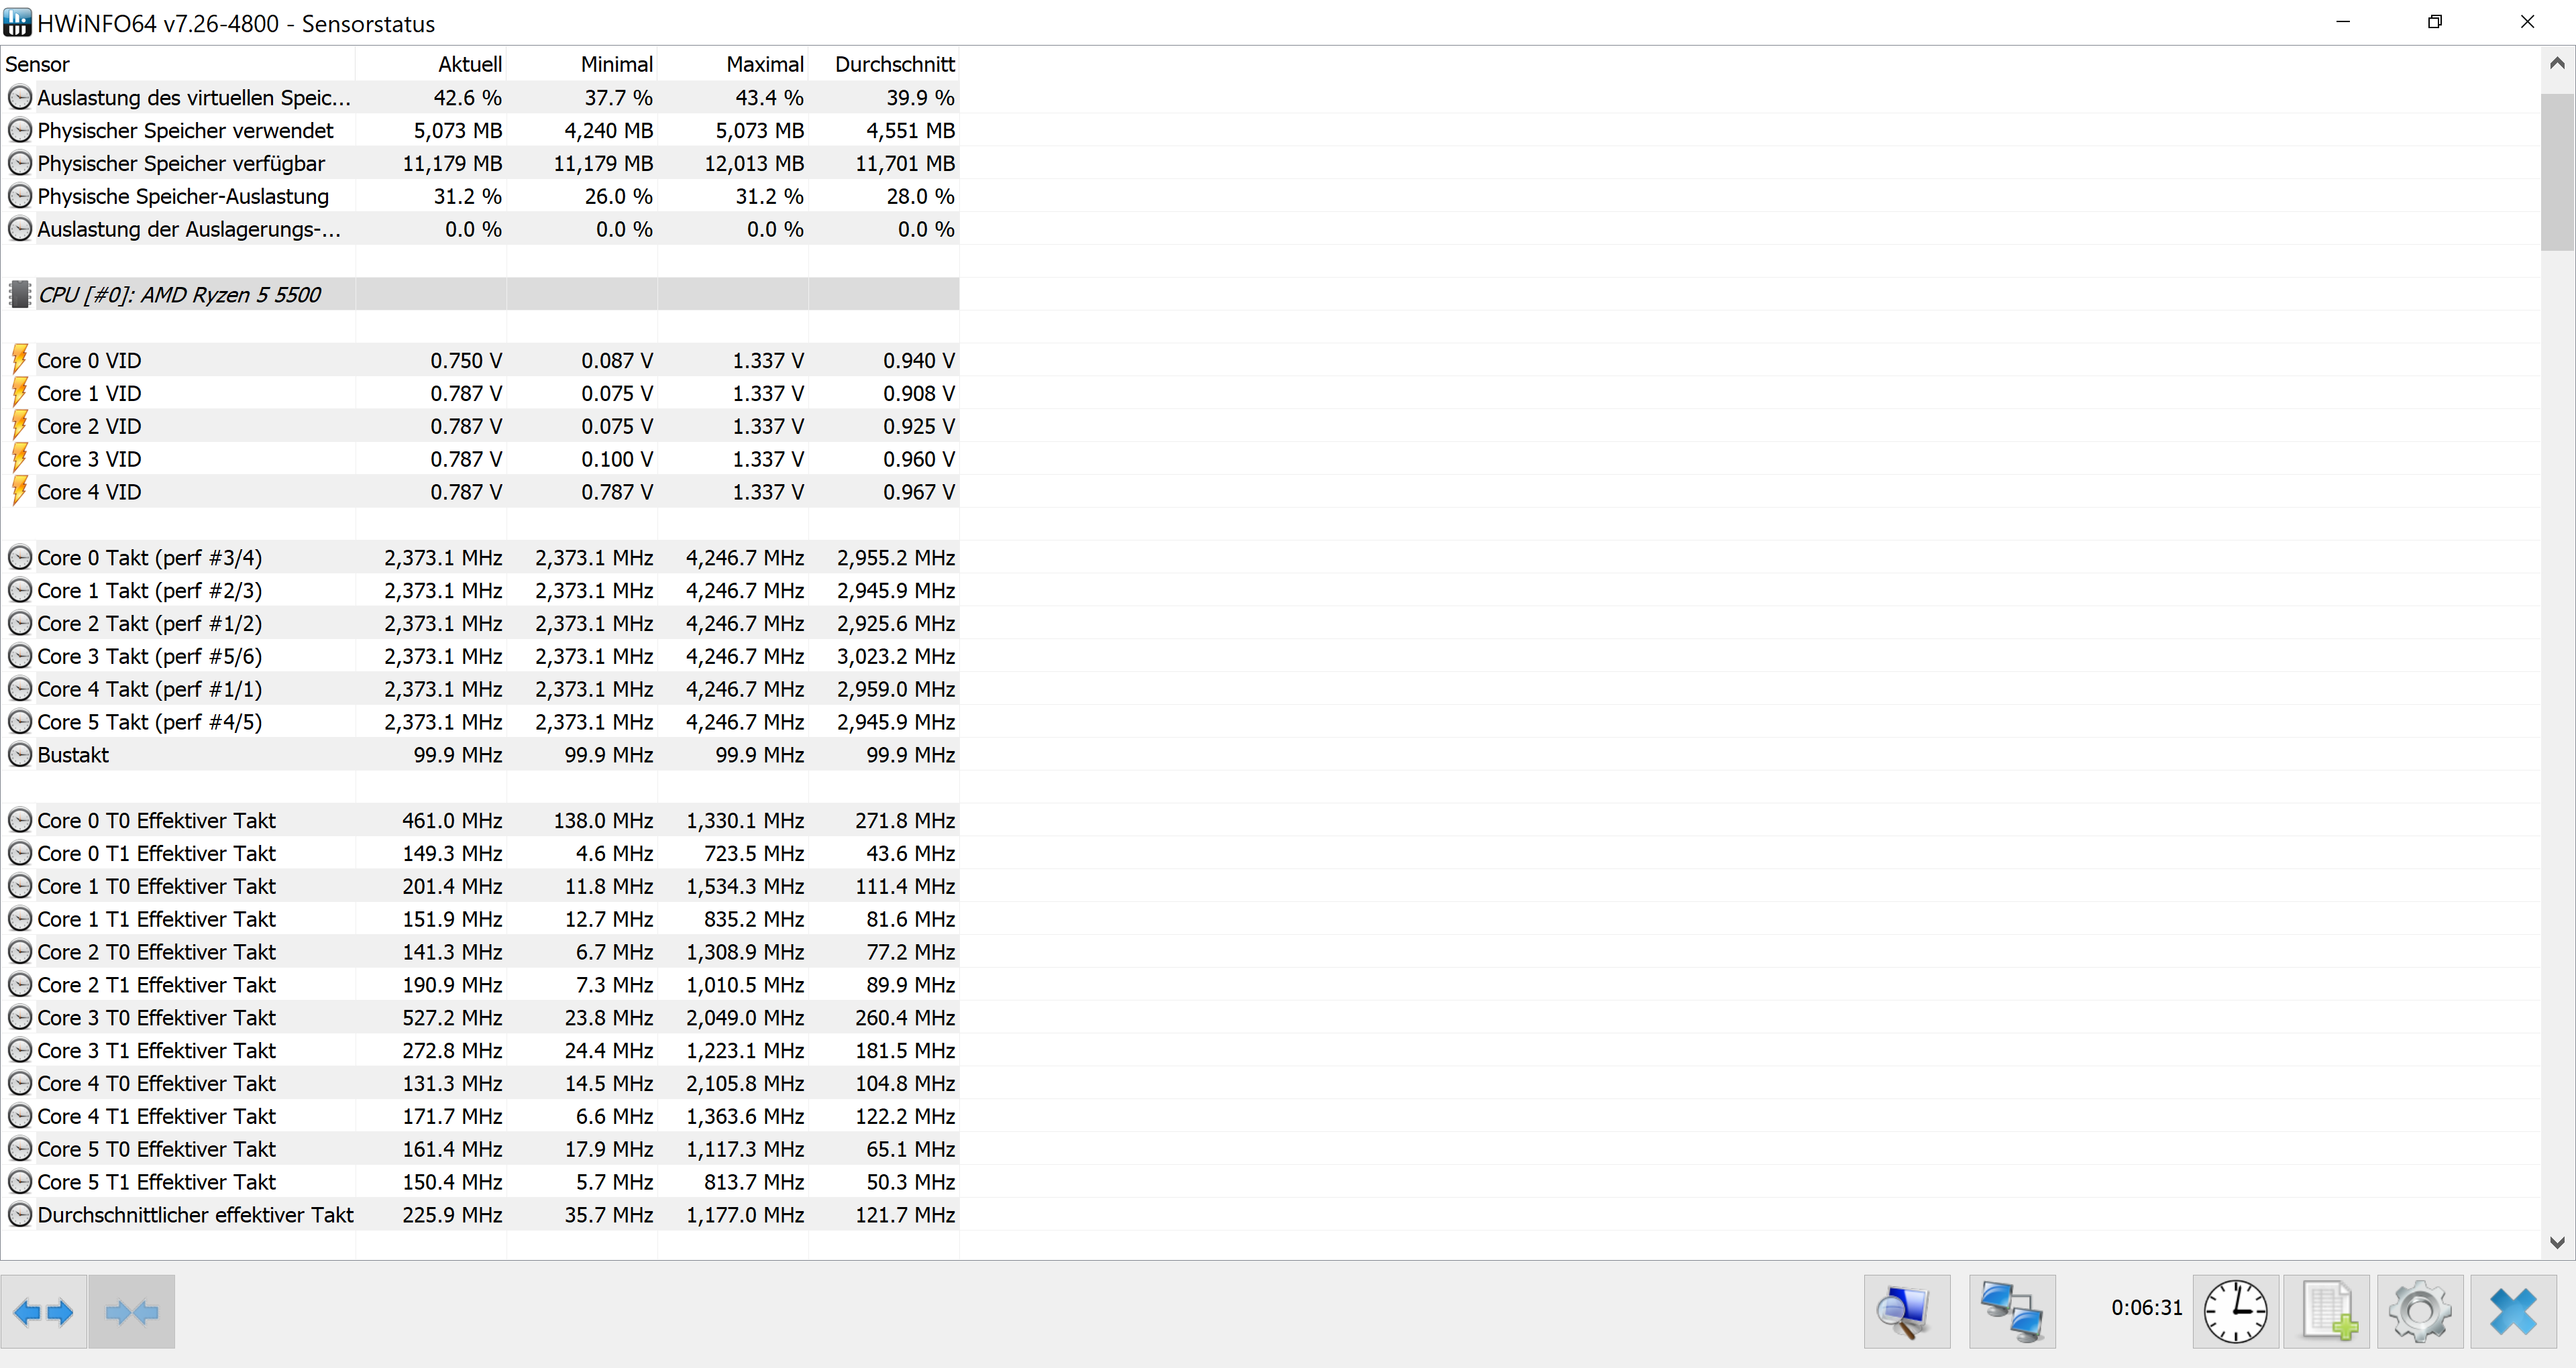Image resolution: width=2576 pixels, height=1368 pixels.
Task: Click the Maximal column header
Action: click(x=764, y=64)
